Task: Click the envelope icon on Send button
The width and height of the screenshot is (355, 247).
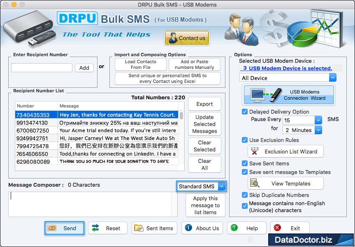Action: tap(51, 228)
